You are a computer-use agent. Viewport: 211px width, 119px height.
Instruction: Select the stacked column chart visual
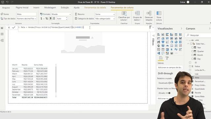(163, 34)
